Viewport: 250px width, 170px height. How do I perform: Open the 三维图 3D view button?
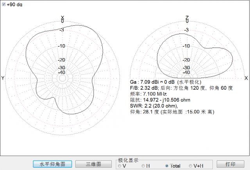point(93,164)
